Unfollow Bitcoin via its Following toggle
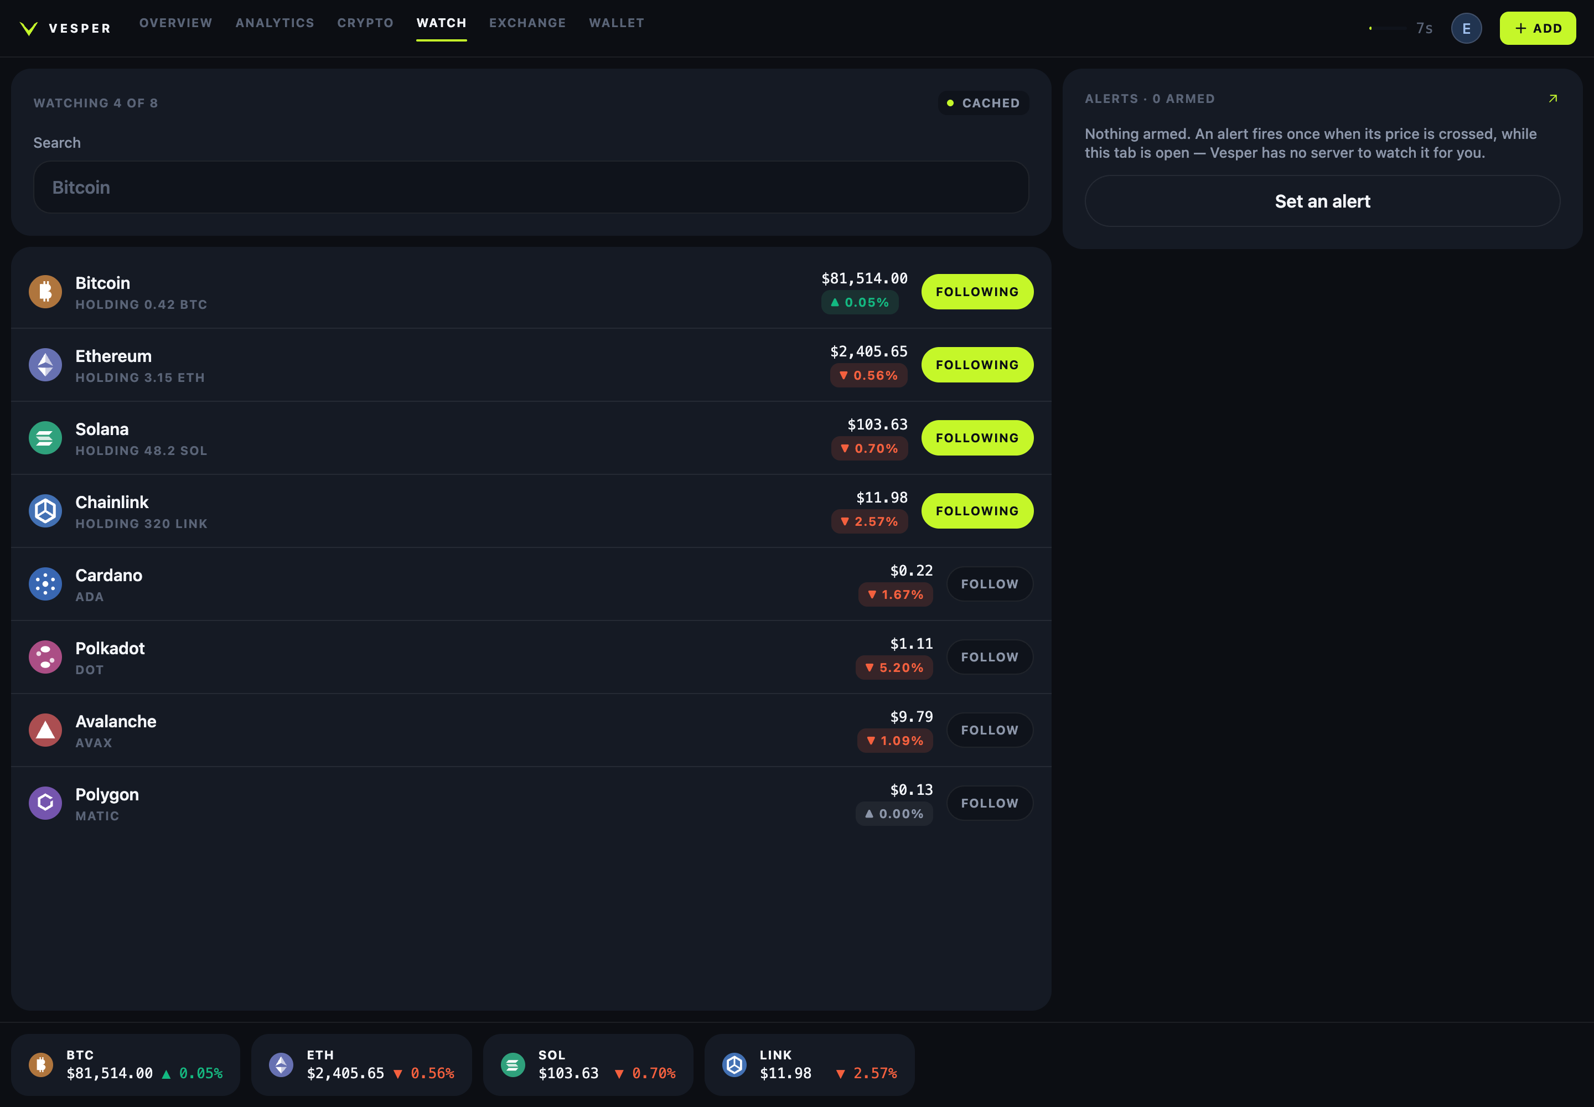Viewport: 1594px width, 1107px height. tap(977, 292)
